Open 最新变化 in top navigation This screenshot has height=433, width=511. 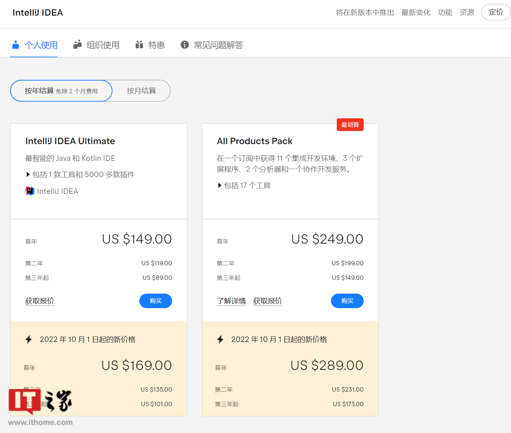pyautogui.click(x=416, y=12)
